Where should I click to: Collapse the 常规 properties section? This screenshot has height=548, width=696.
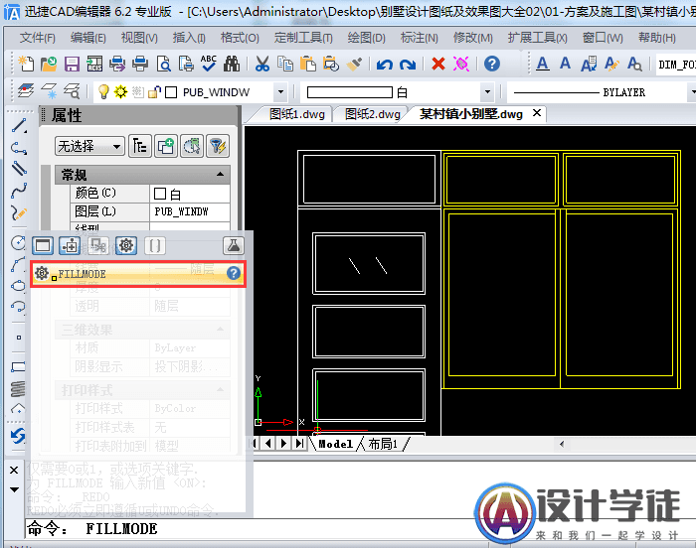click(220, 175)
